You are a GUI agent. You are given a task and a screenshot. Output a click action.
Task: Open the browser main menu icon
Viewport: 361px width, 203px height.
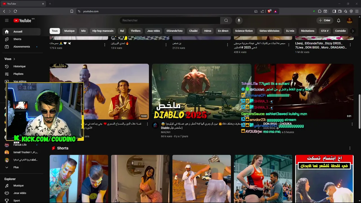[357, 11]
